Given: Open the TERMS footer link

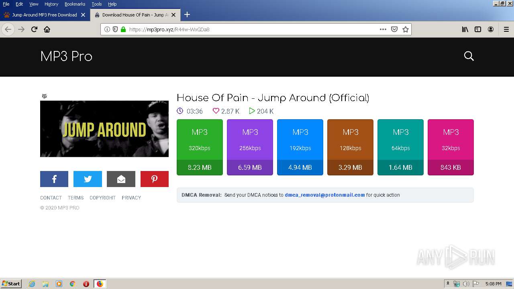Looking at the screenshot, I should [75, 197].
